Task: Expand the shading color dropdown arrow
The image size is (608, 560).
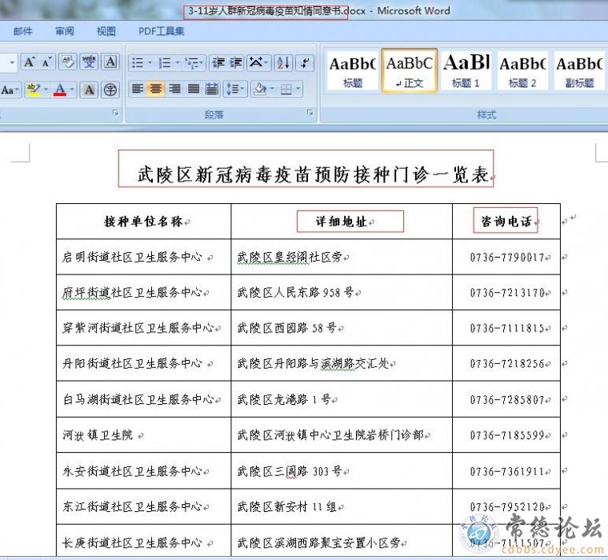Action: click(x=272, y=89)
